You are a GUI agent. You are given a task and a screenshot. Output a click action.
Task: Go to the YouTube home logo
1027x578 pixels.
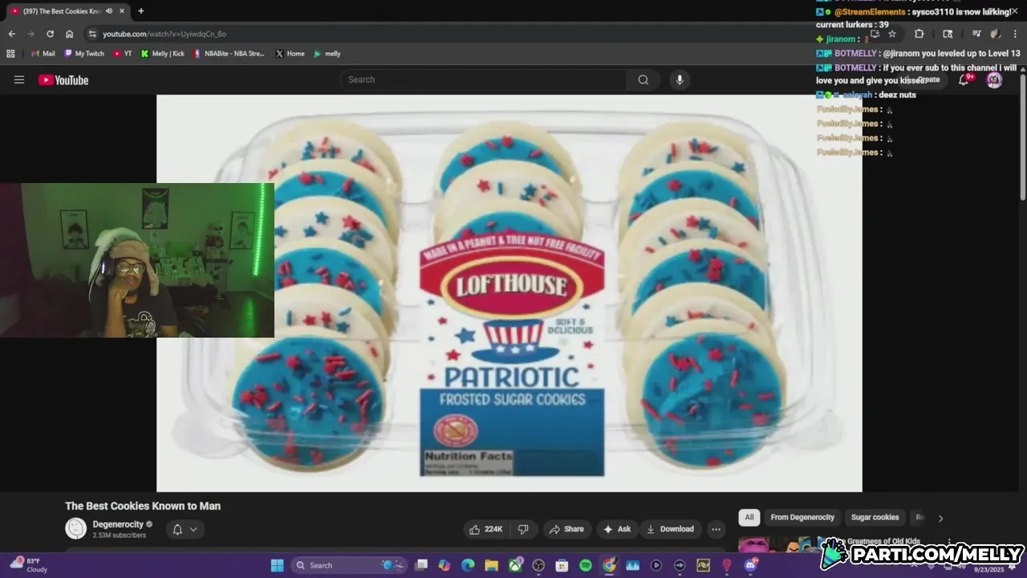click(63, 79)
